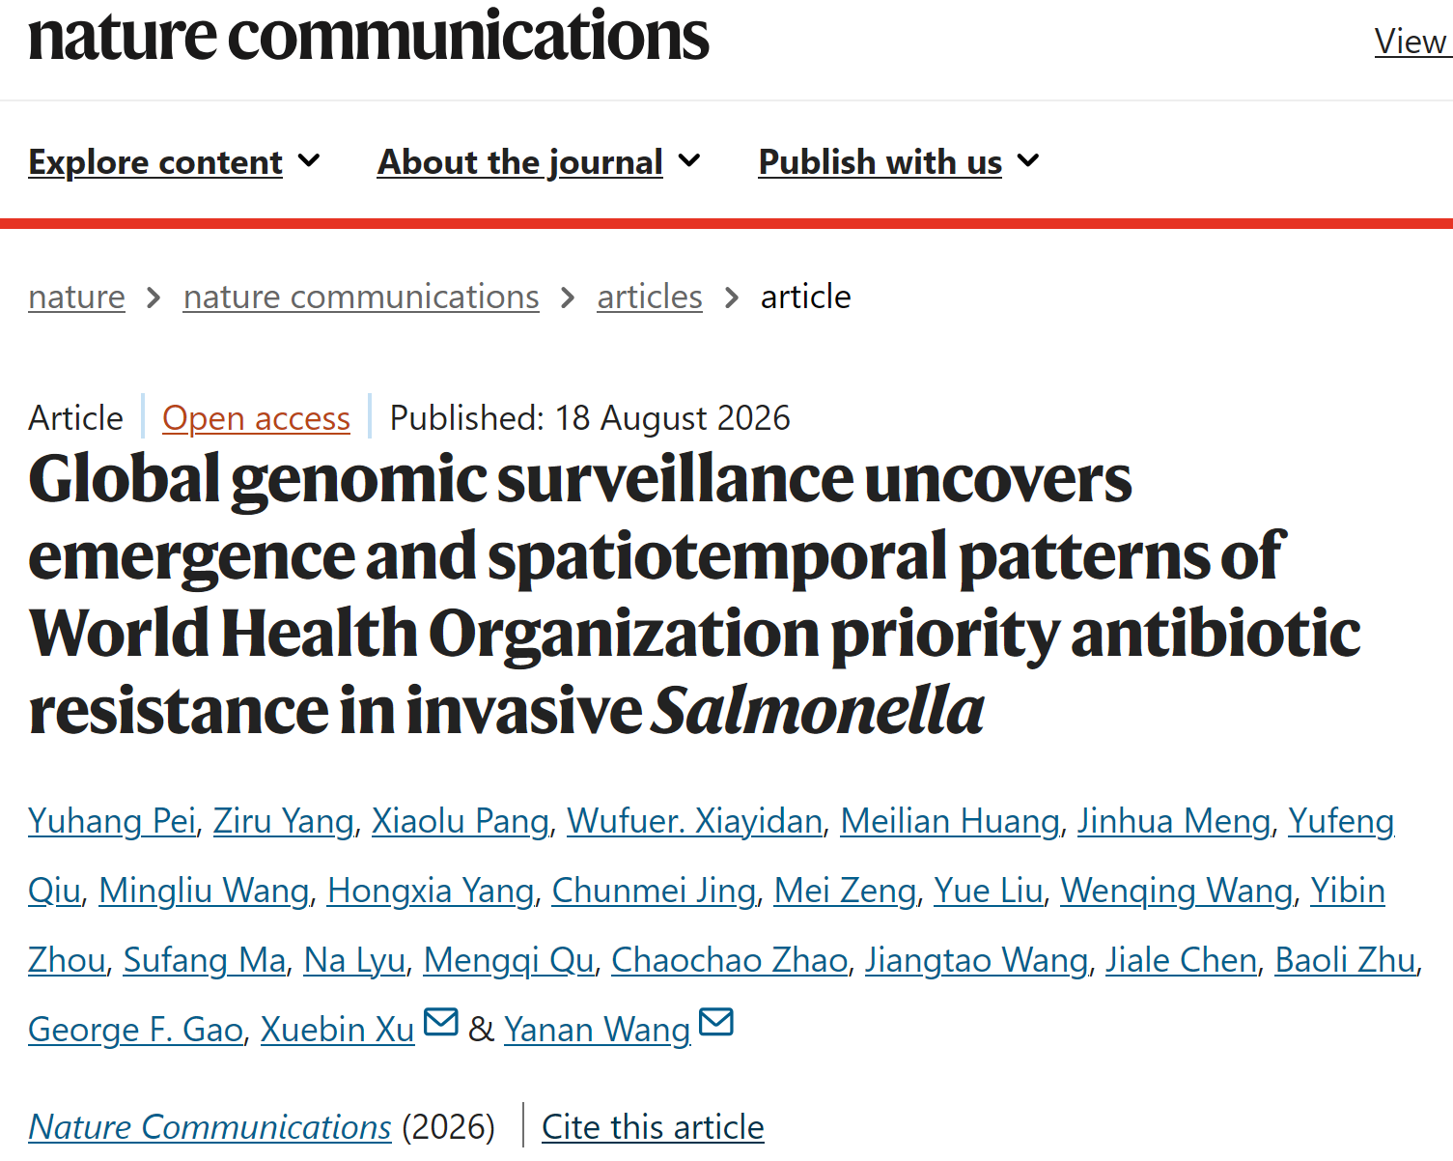The width and height of the screenshot is (1453, 1161).
Task: Expand the Explore content dropdown chevron
Action: click(x=309, y=160)
